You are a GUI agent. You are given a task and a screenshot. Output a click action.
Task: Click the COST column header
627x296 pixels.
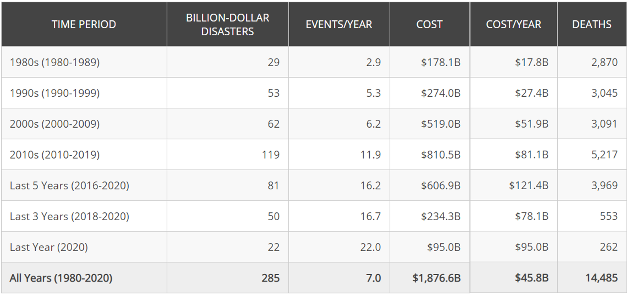point(429,25)
